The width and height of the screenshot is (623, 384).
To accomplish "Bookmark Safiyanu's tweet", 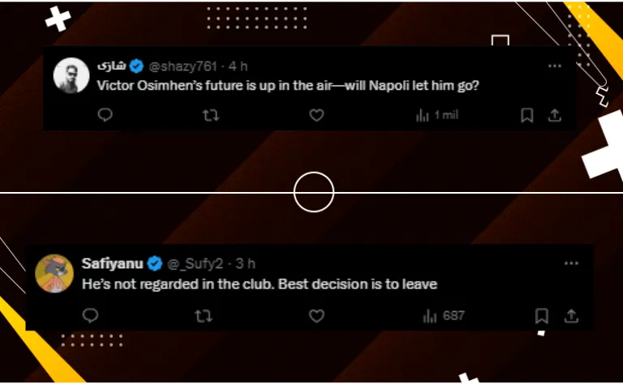I will [542, 316].
